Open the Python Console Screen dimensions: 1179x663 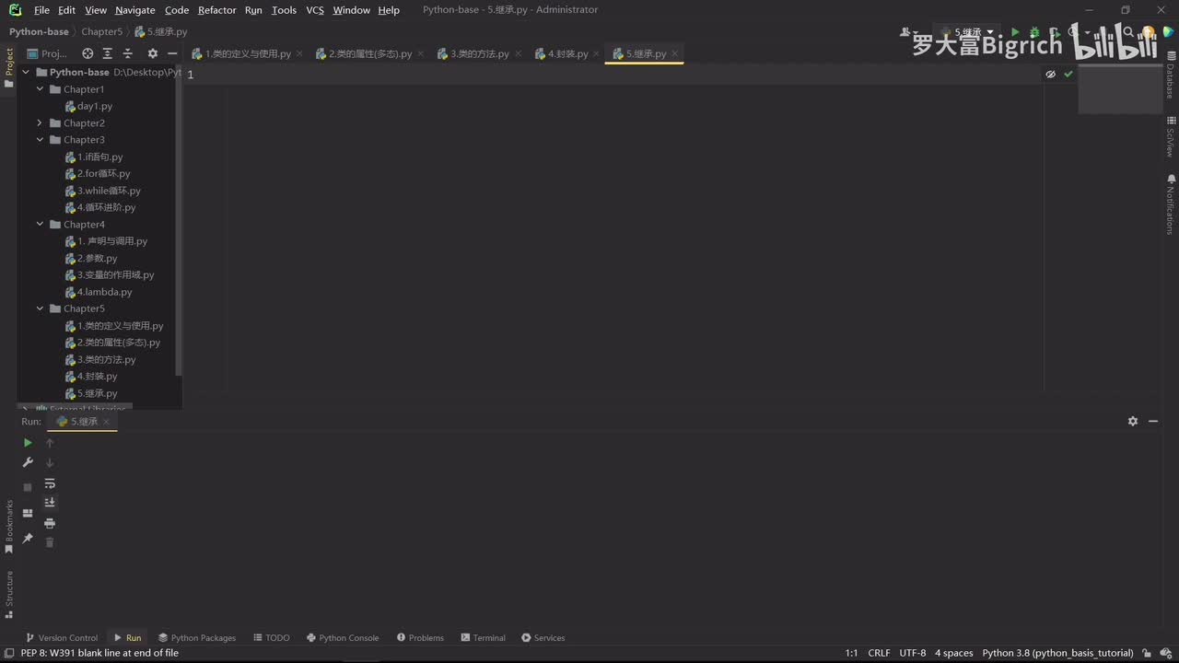point(342,637)
